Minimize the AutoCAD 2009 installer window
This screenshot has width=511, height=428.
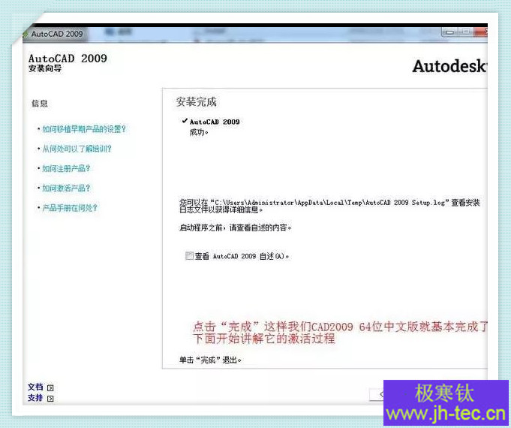[450, 32]
